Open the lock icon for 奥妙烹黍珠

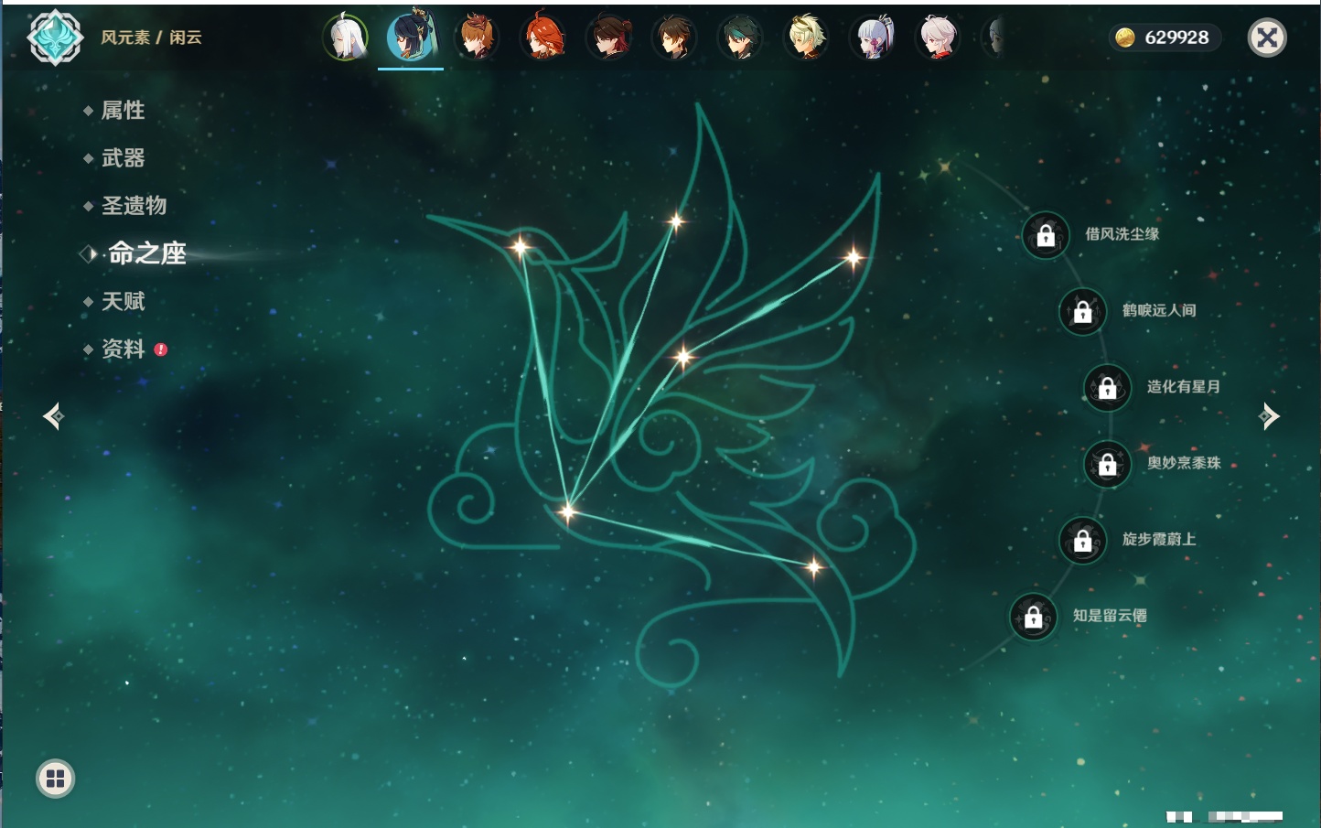click(x=1108, y=465)
